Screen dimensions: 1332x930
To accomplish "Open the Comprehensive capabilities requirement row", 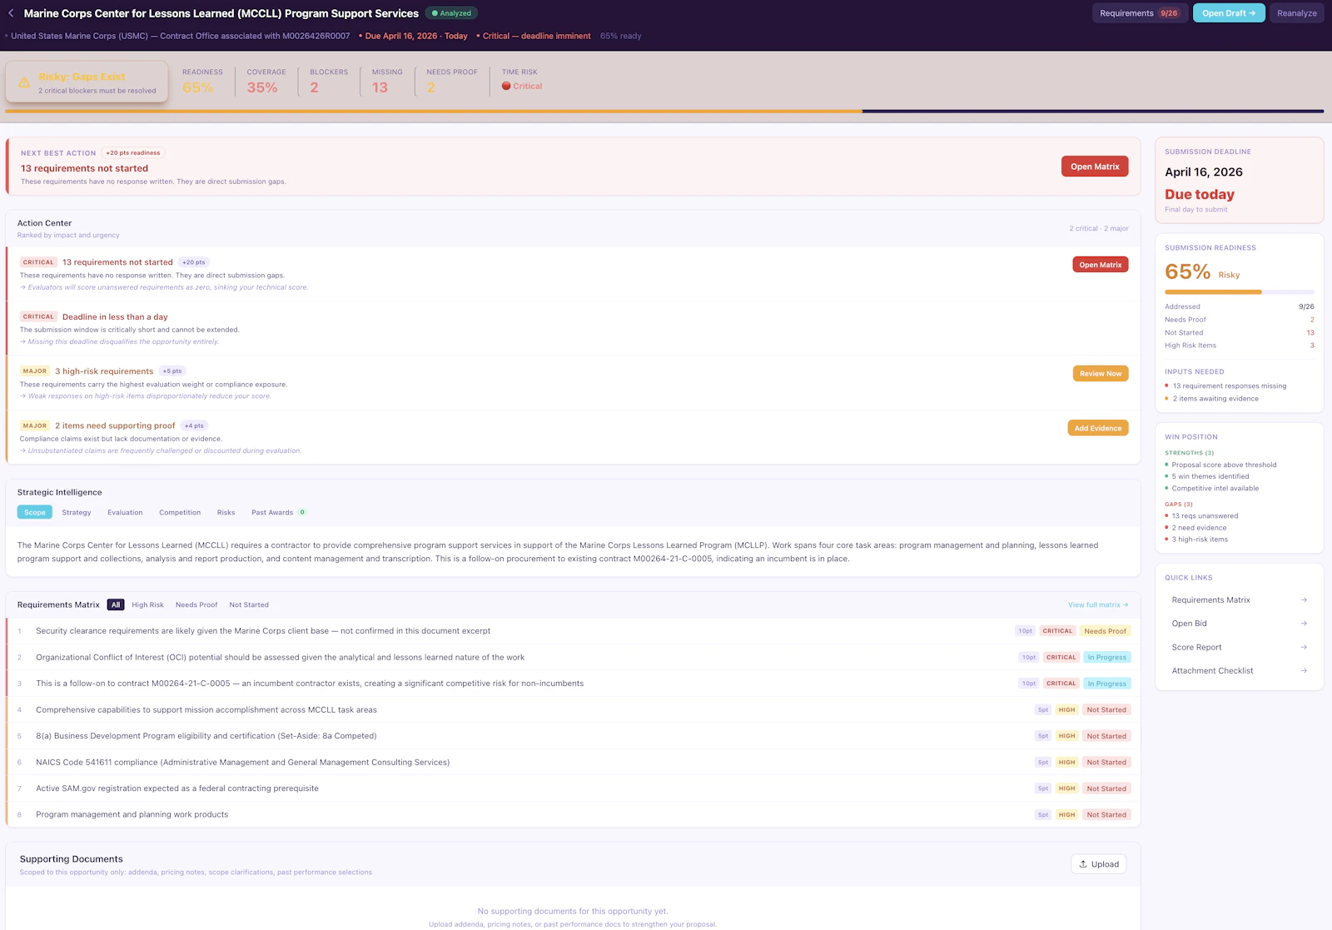I will 573,709.
